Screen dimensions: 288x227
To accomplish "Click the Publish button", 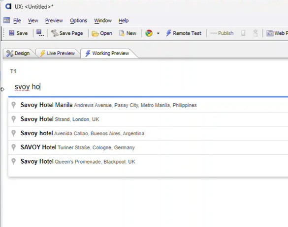I will pyautogui.click(x=222, y=33).
